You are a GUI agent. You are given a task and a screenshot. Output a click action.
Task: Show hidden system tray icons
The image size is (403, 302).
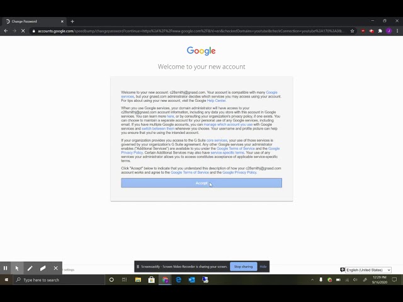[x=312, y=280]
